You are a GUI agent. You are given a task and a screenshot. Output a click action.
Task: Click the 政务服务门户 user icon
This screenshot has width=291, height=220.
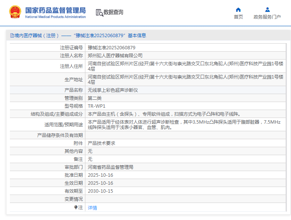point(267,10)
